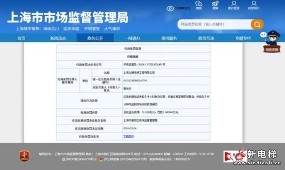This screenshot has height=170, width=285.
Task: Go to the 首页 home menu
Action: [21, 38]
